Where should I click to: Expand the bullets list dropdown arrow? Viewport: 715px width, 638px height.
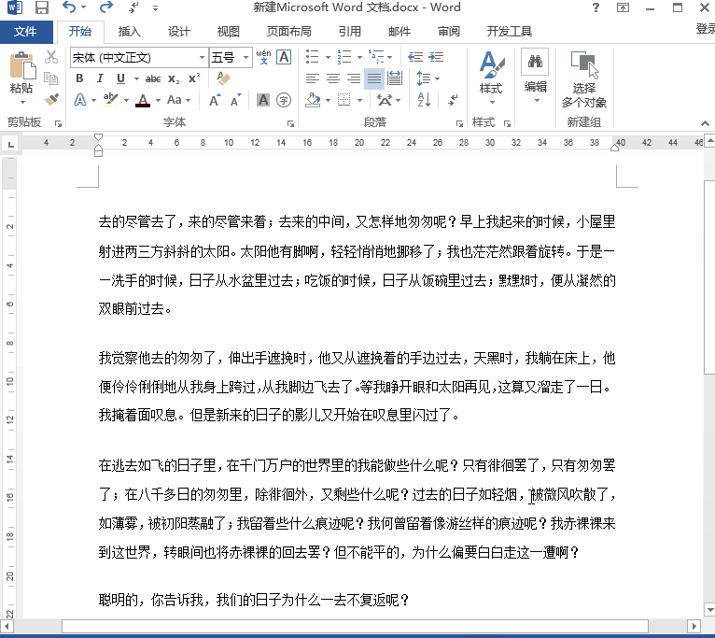click(x=328, y=57)
